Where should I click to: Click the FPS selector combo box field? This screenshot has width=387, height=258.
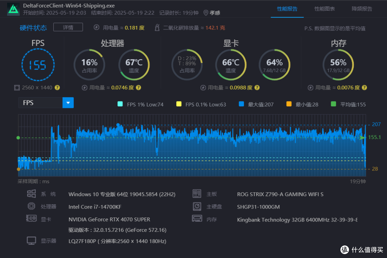tap(46, 103)
